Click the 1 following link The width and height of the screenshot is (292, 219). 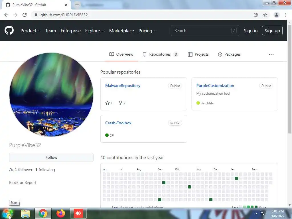45,170
